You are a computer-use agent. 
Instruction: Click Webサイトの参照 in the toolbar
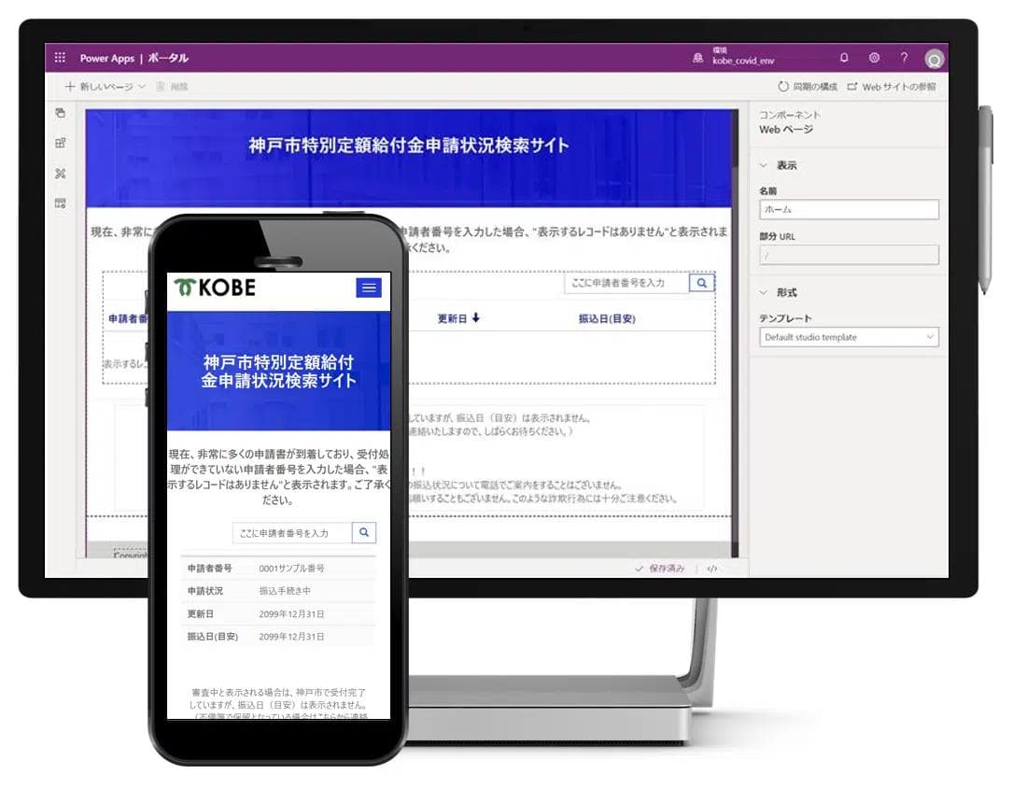pyautogui.click(x=891, y=87)
